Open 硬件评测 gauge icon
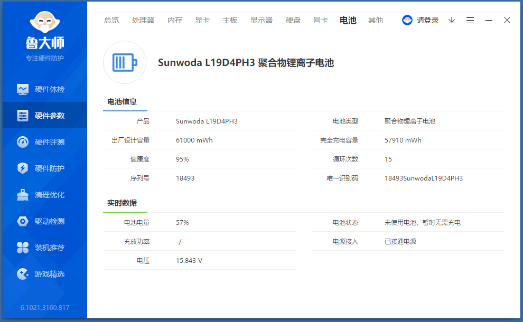Image resolution: width=523 pixels, height=322 pixels. 23,142
